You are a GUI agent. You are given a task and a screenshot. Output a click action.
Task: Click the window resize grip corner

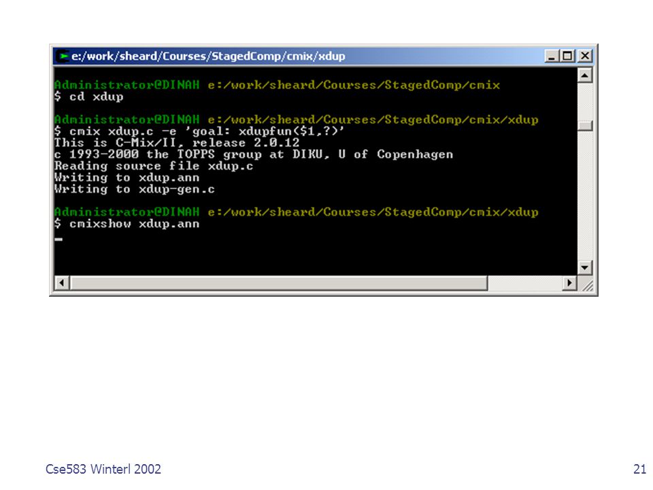click(x=587, y=284)
